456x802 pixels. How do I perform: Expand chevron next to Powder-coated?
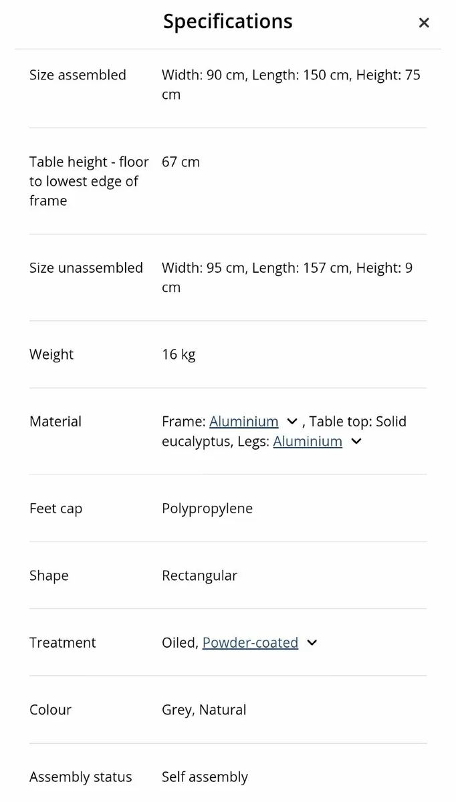[312, 643]
